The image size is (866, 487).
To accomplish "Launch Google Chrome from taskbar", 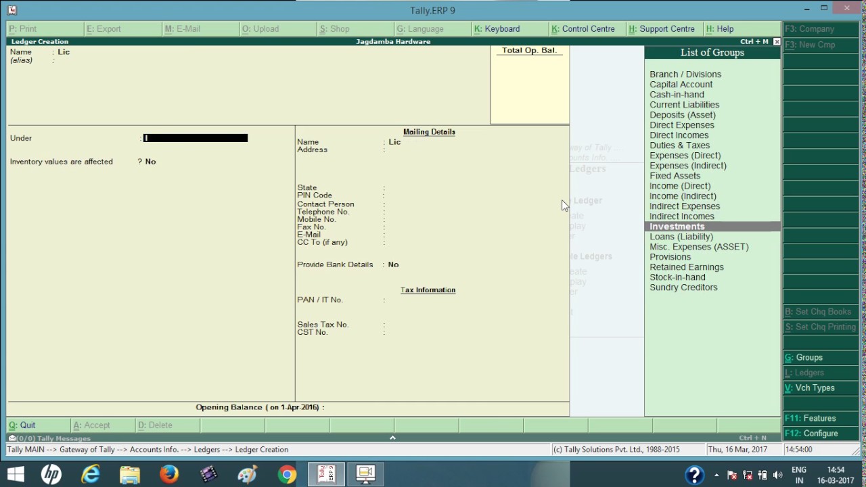I will (287, 475).
